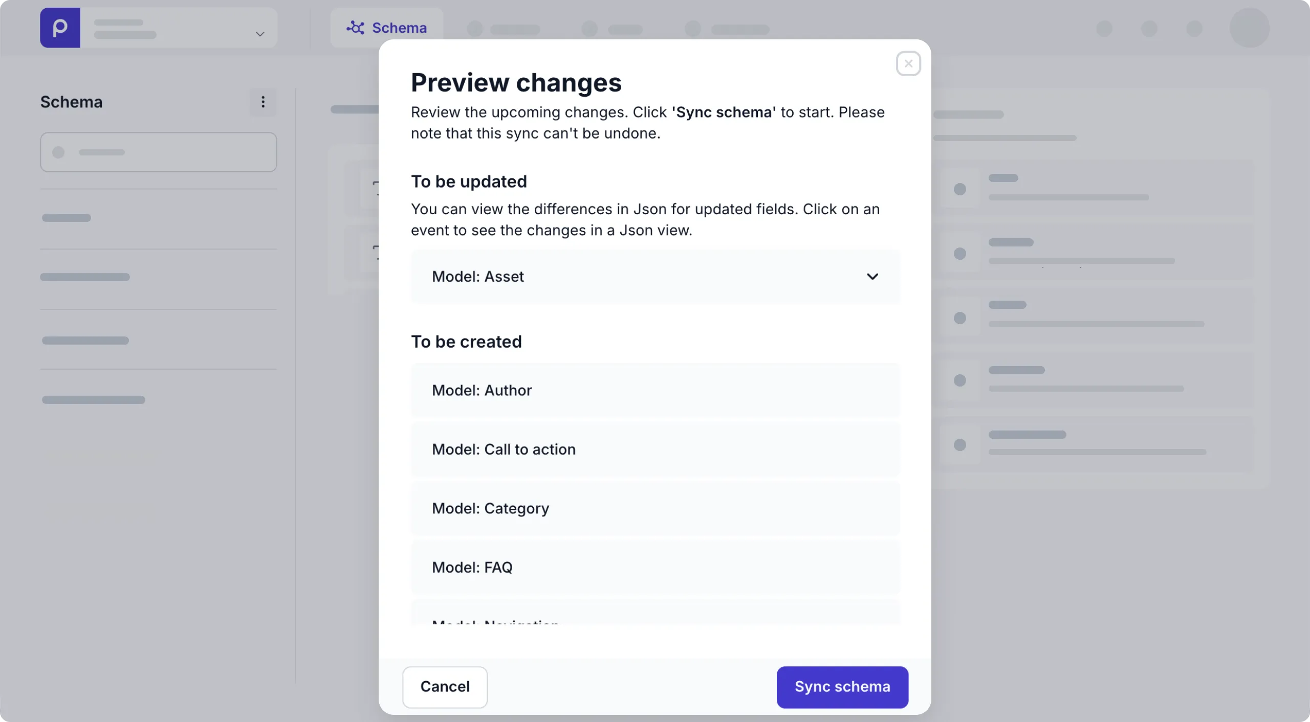Click the graph icon on the Schema tab
This screenshot has height=722, width=1310.
[356, 28]
